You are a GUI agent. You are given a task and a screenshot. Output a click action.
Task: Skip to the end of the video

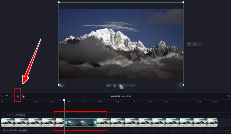133,86
